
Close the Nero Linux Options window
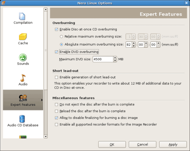187,3
